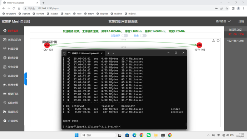
Task: Open 邻节点信息 neighbor node info page
Action: [x=12, y=40]
